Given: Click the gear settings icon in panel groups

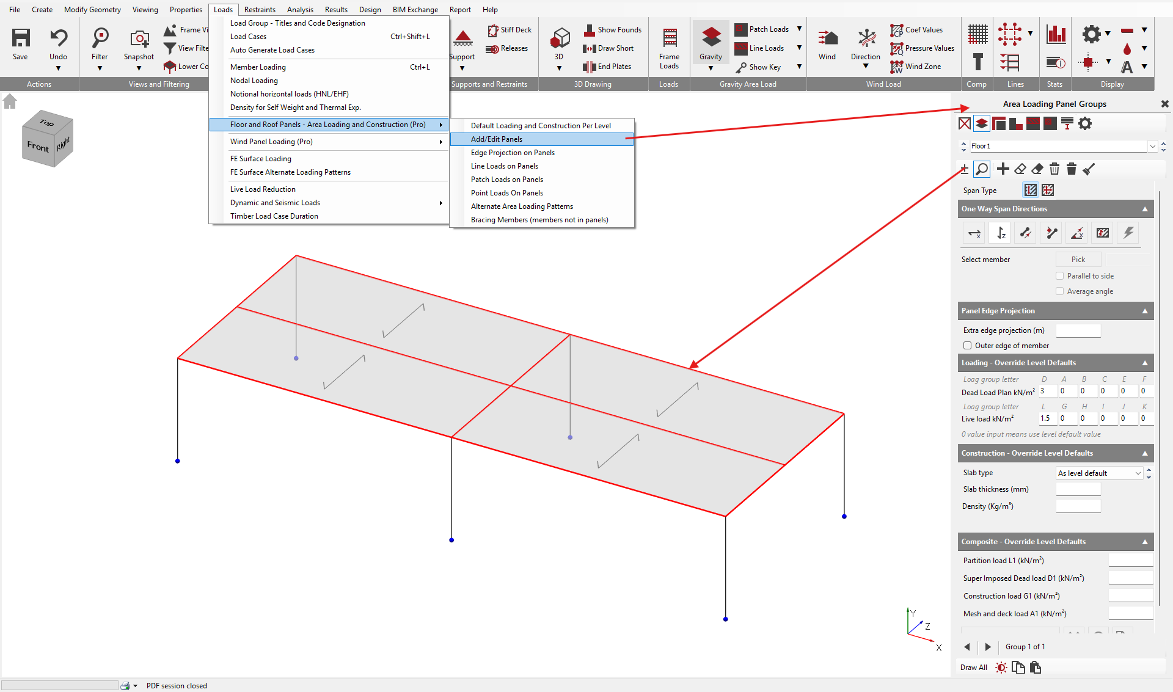Looking at the screenshot, I should click(x=1085, y=123).
